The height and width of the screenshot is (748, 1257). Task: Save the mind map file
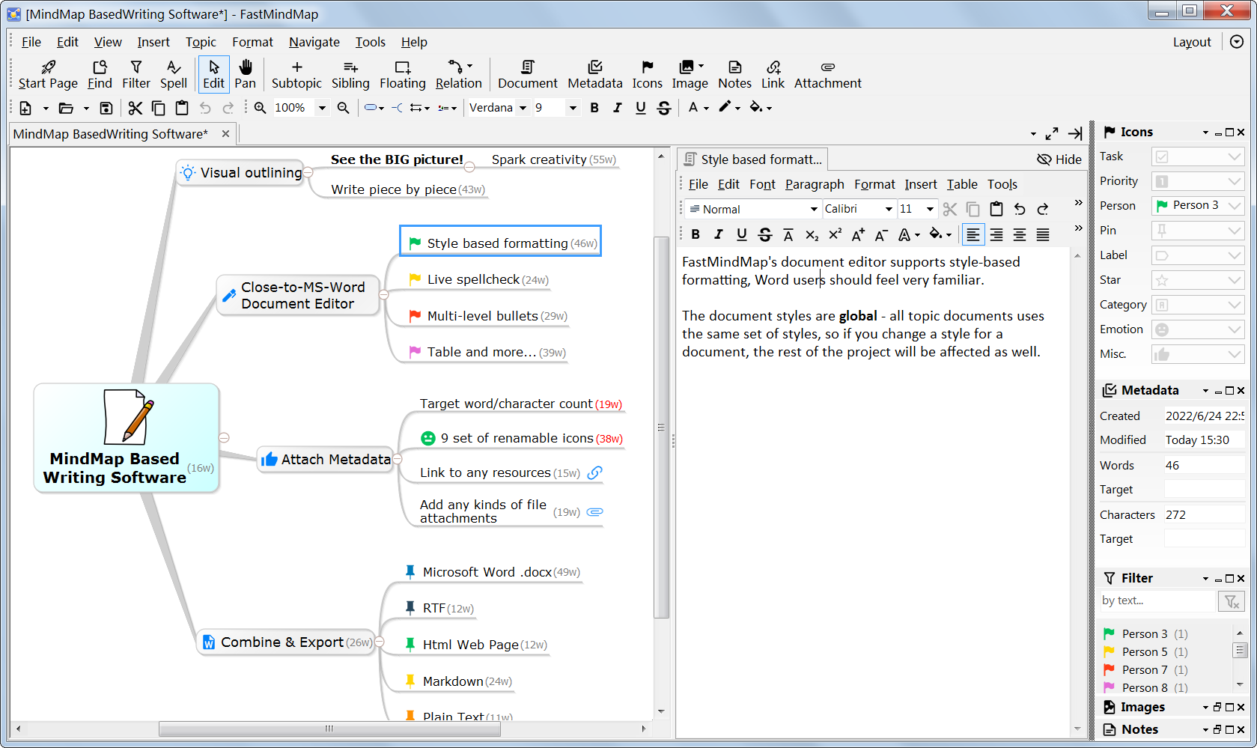click(x=106, y=108)
